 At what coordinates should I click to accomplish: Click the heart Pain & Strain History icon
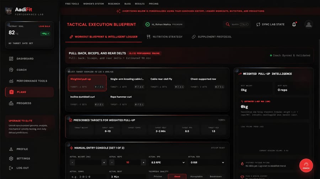[242, 177]
